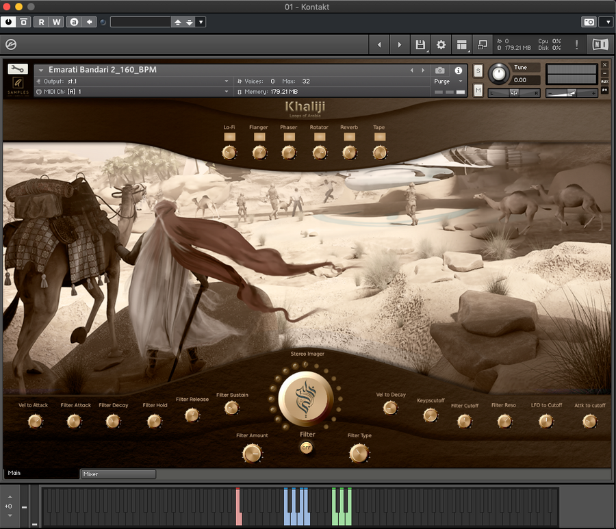
Task: Click the Keypscutoff knob
Action: [x=431, y=415]
